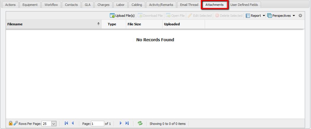Image resolution: width=311 pixels, height=129 pixels.
Task: Sort by File Size column
Action: (x=144, y=24)
